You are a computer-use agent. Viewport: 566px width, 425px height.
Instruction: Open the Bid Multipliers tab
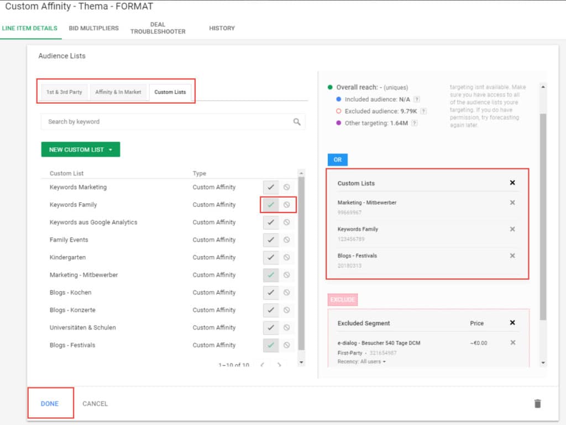pyautogui.click(x=93, y=28)
